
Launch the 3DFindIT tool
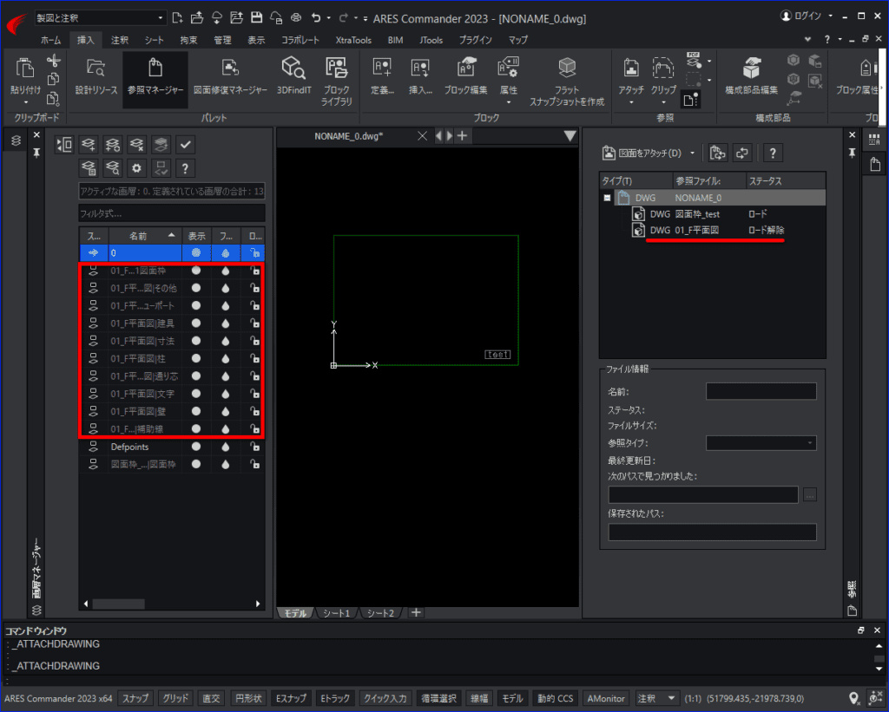293,77
